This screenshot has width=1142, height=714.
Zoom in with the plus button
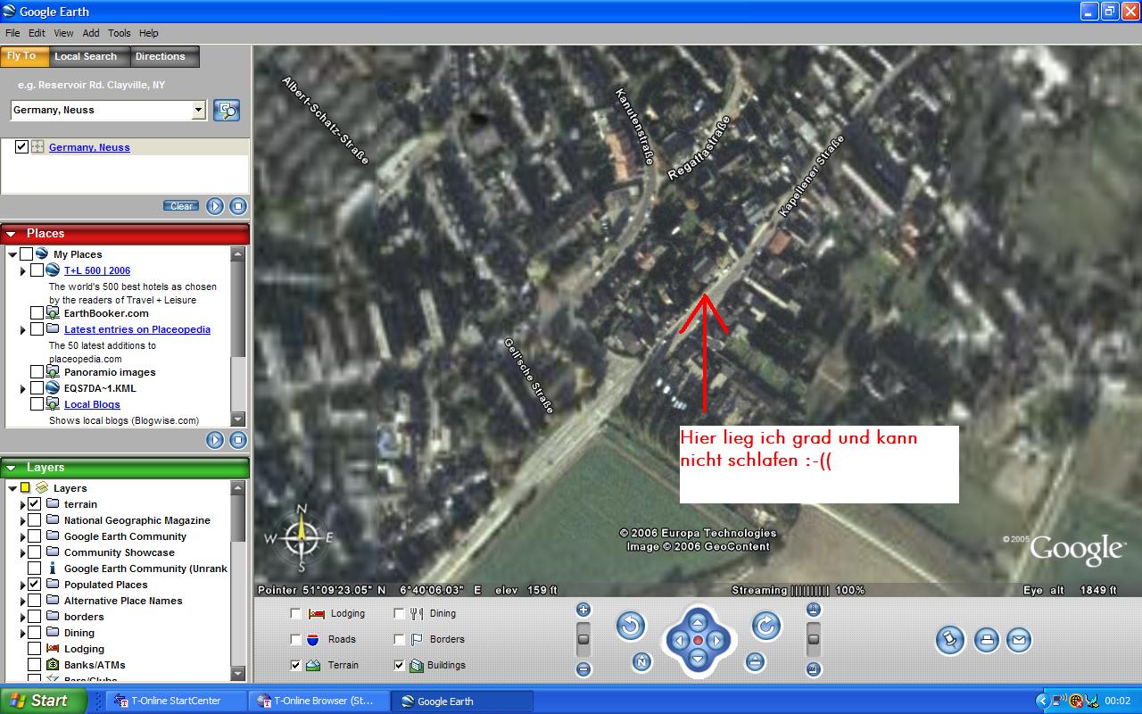pos(583,610)
